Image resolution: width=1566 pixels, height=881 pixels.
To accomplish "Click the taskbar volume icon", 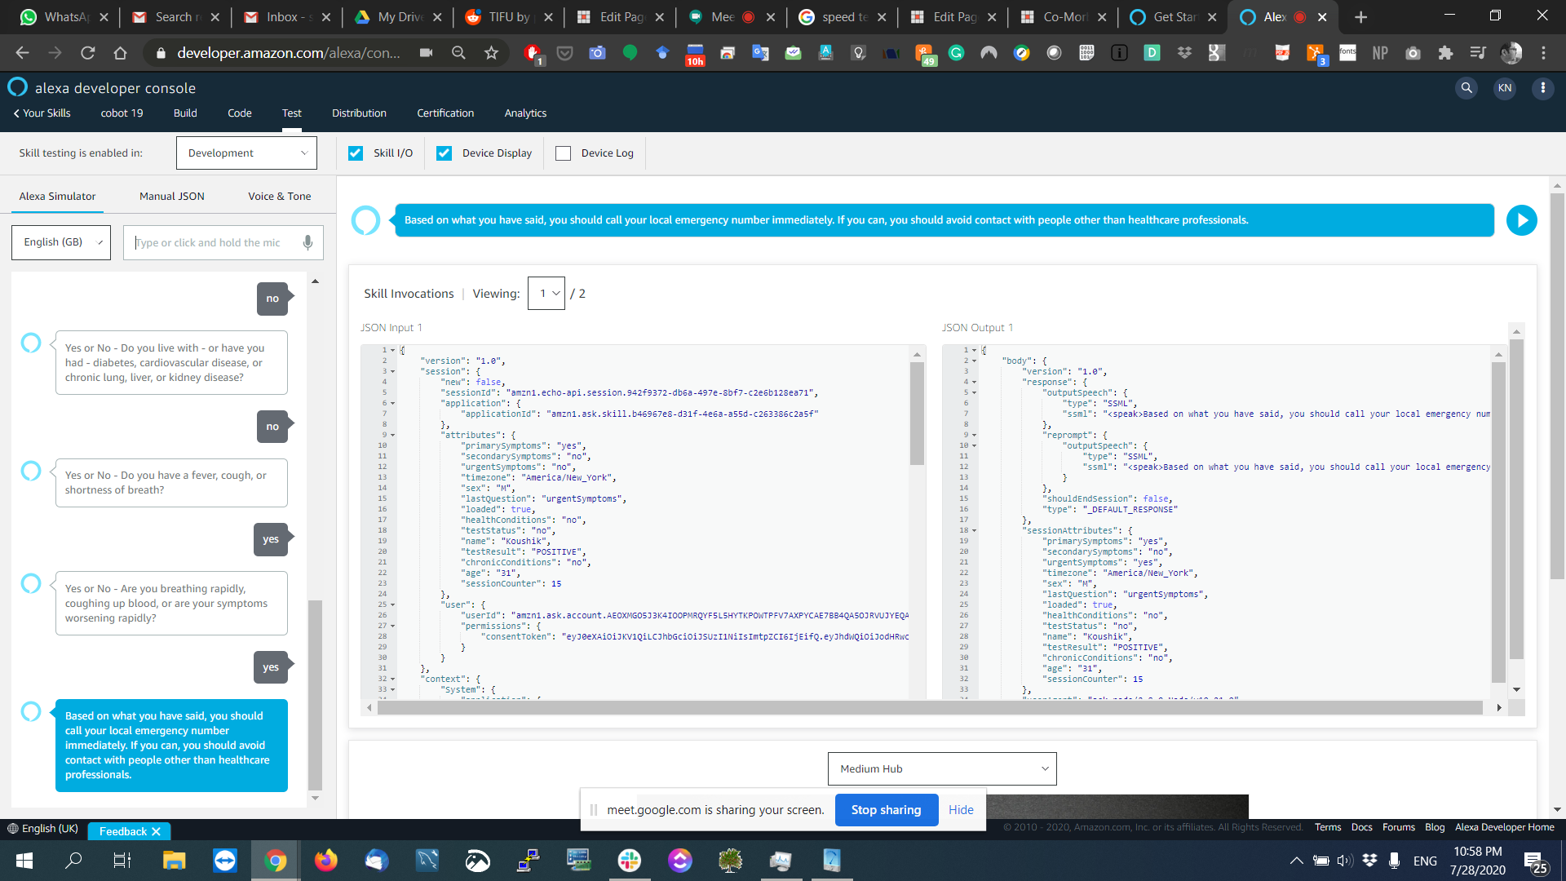I will [x=1345, y=861].
